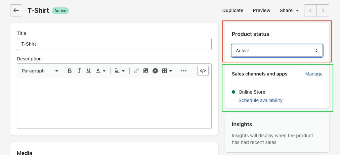Open the Share menu
This screenshot has height=155, width=340.
coord(289,10)
